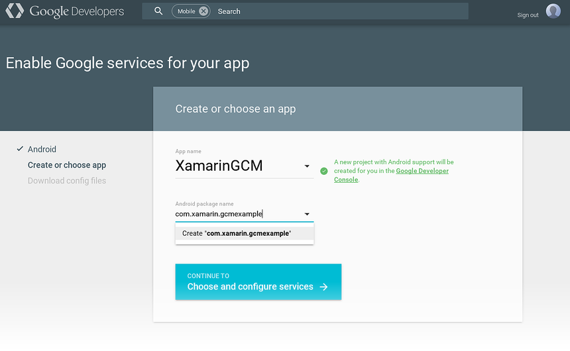Continue to Choose and configure services
Screen dimensions: 570x351
click(258, 281)
